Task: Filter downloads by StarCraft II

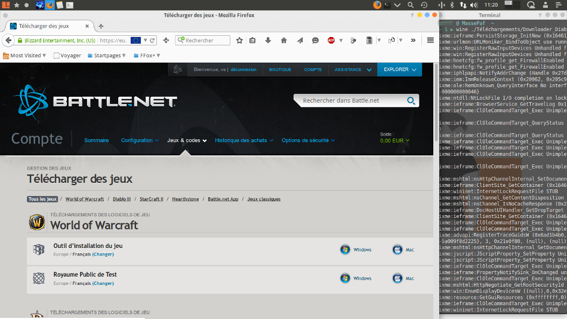Action: (152, 199)
